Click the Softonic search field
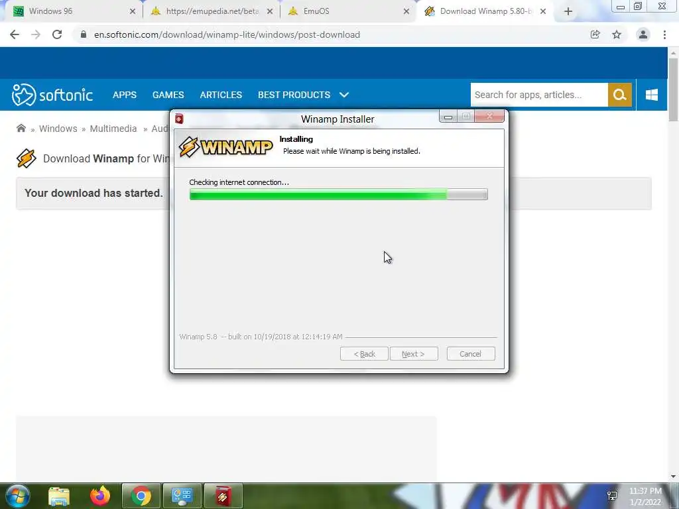This screenshot has width=679, height=509. pos(539,95)
